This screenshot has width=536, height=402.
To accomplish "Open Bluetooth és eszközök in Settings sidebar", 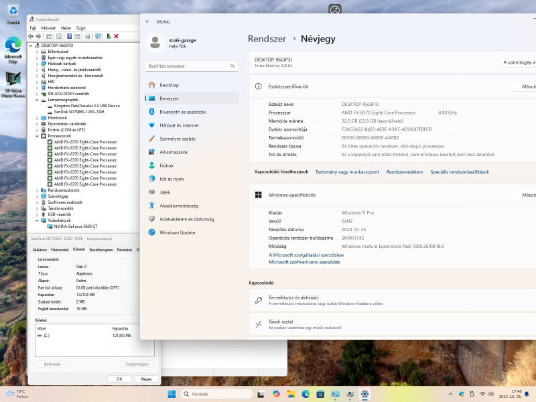I will (192, 112).
